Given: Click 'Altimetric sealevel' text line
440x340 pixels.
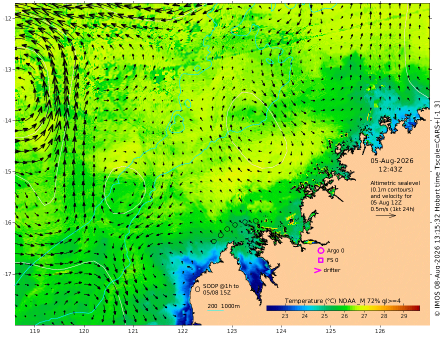Looking at the screenshot, I should pos(395,183).
